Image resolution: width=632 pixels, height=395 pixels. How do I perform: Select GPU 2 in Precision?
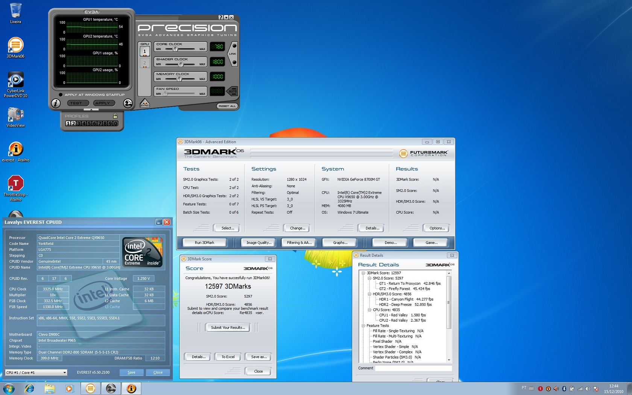[144, 63]
